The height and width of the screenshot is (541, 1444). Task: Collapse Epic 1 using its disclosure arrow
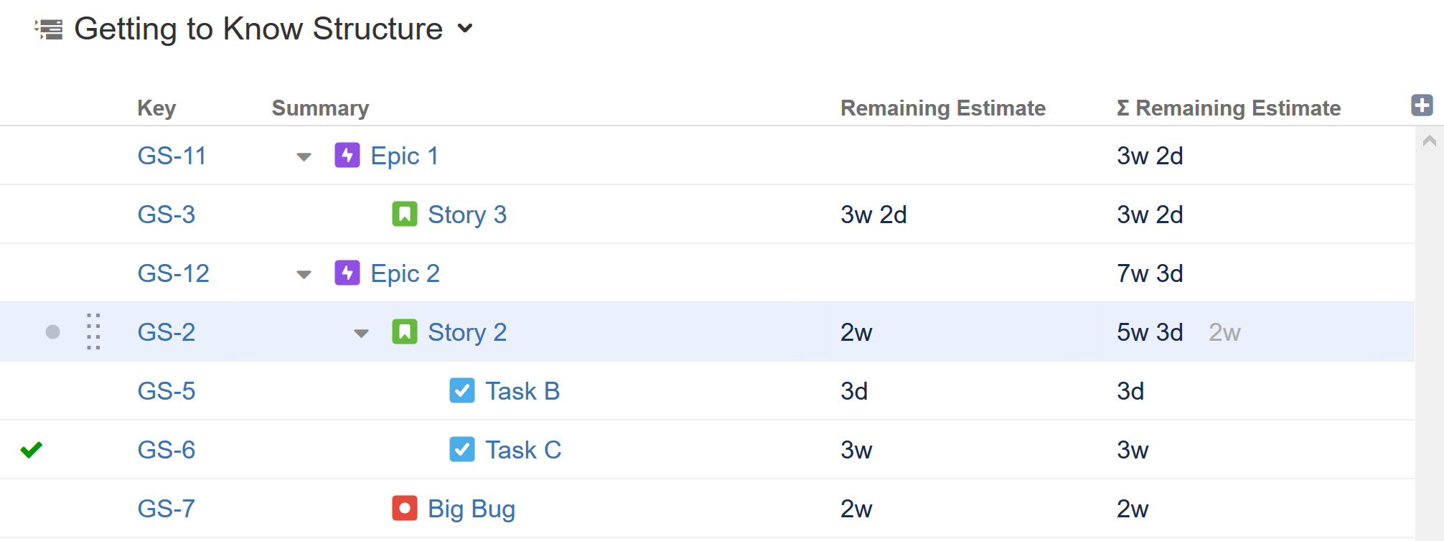(304, 156)
